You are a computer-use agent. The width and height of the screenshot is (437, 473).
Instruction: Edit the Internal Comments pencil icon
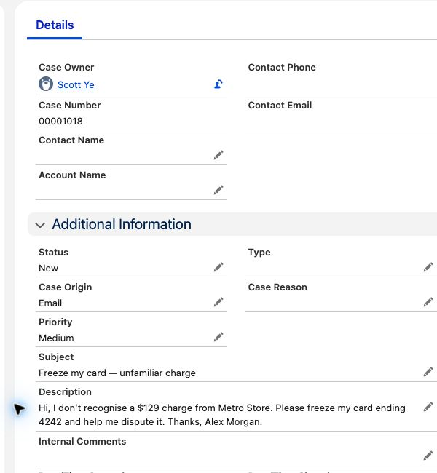pyautogui.click(x=428, y=456)
